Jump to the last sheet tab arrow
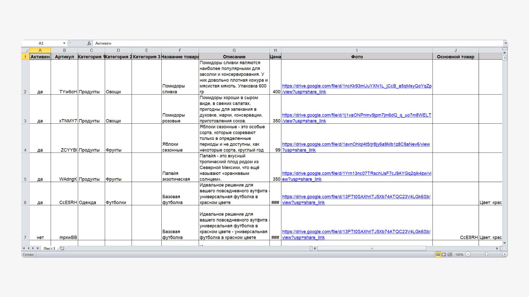 38,248
